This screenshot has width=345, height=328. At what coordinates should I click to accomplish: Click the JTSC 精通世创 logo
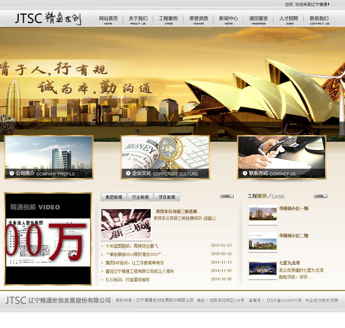point(48,18)
